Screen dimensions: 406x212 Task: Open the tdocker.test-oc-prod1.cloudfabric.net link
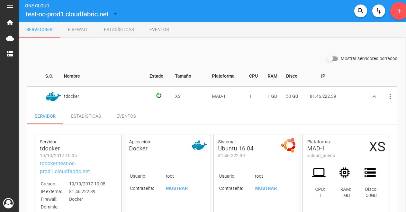click(x=65, y=167)
